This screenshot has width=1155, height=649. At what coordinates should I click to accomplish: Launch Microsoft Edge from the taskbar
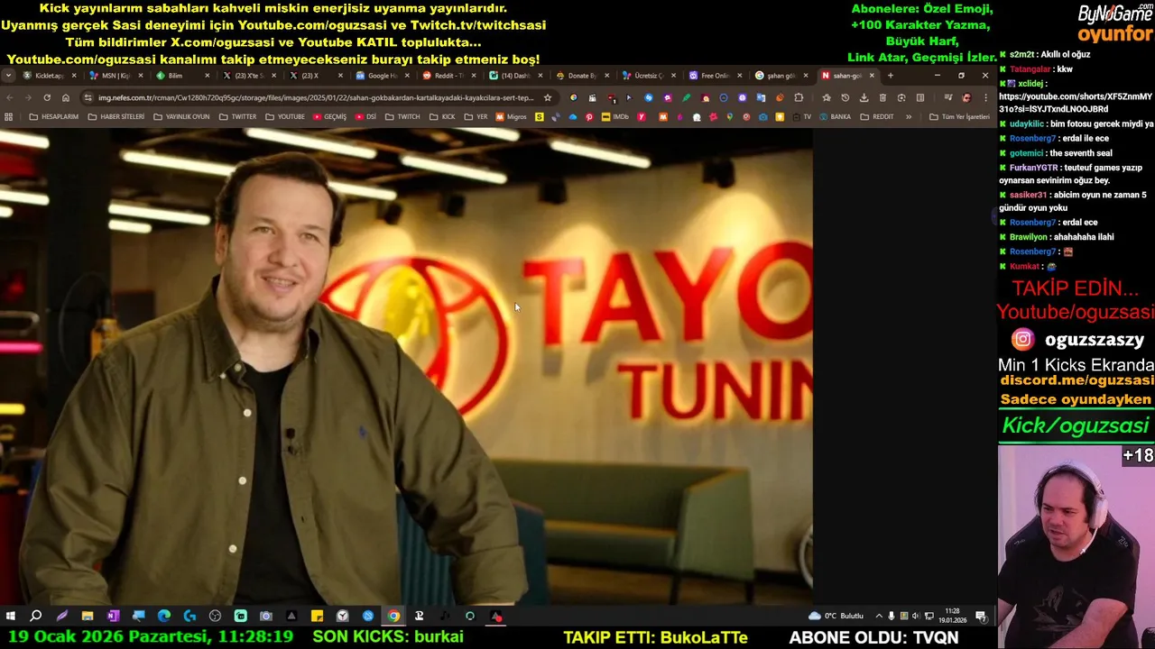point(164,617)
